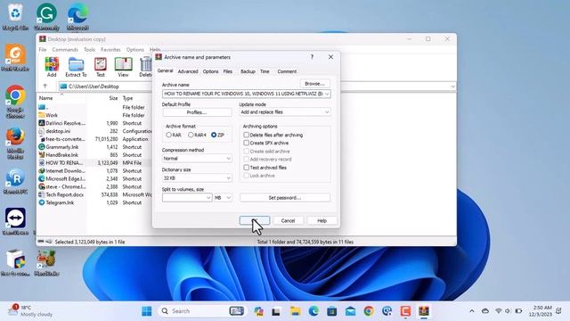Select ZIP archive format

(x=214, y=135)
